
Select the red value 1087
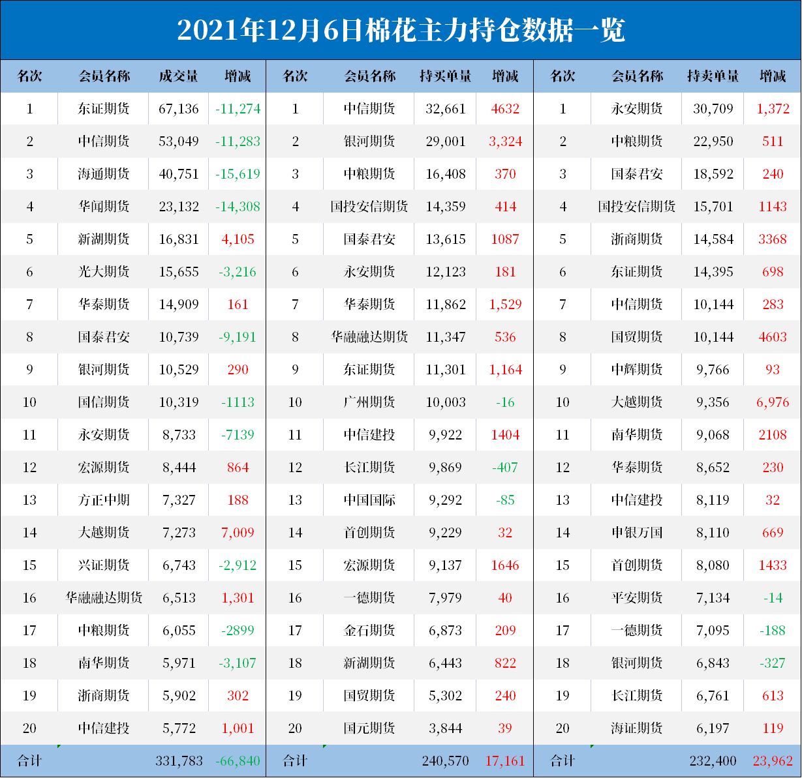point(505,239)
